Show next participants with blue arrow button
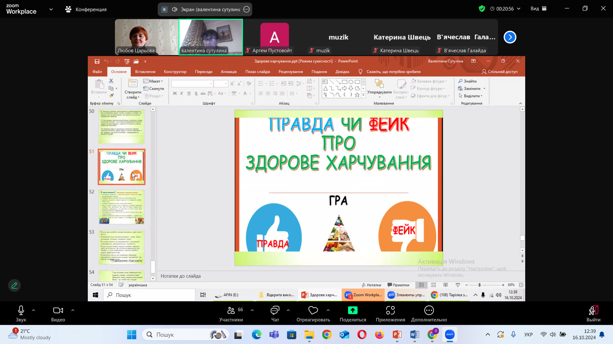The height and width of the screenshot is (344, 613). [510, 37]
